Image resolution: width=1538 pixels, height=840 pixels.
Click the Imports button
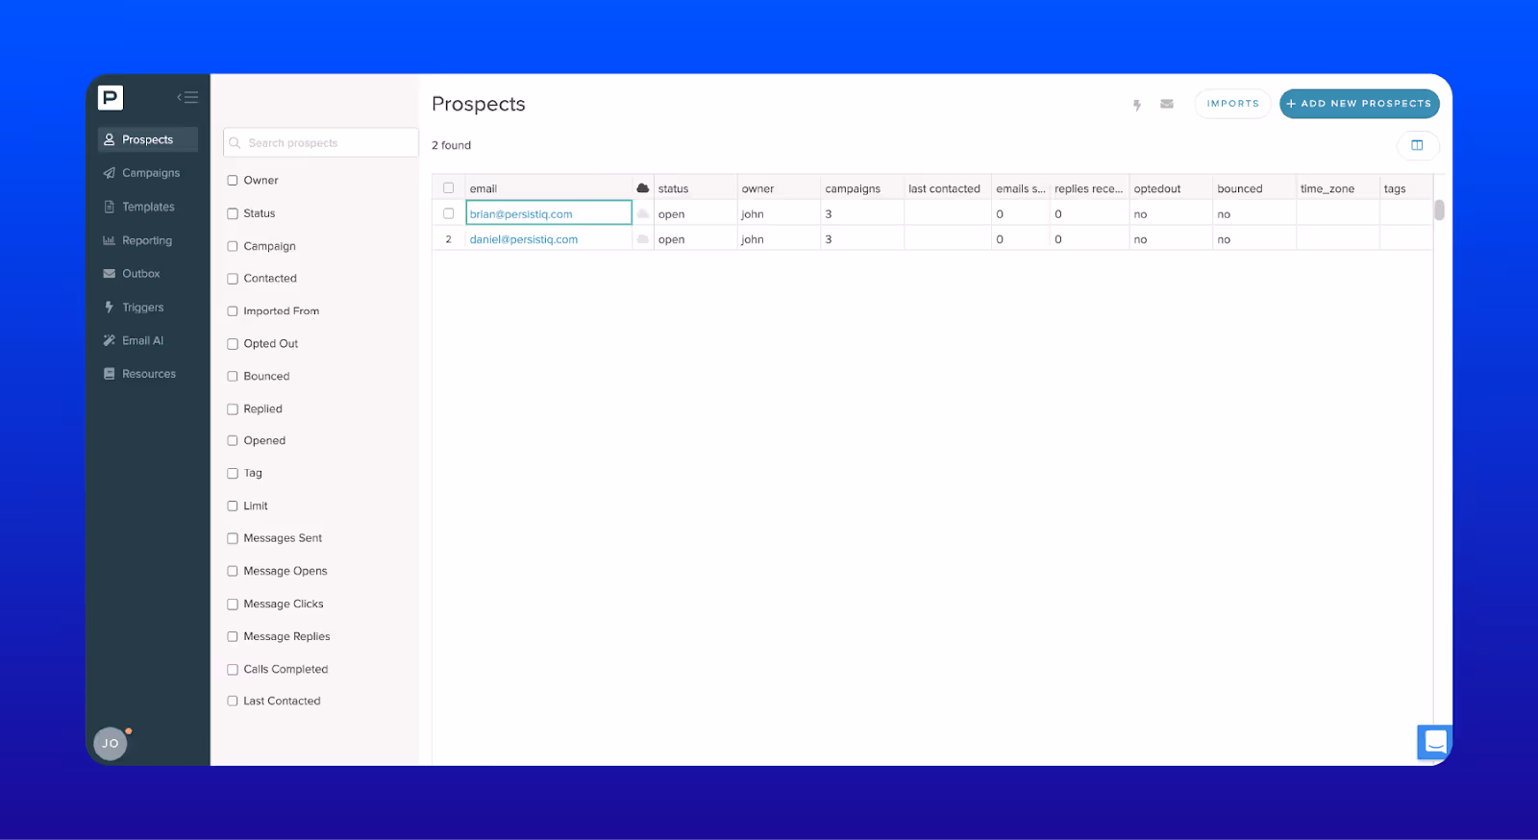(x=1232, y=104)
